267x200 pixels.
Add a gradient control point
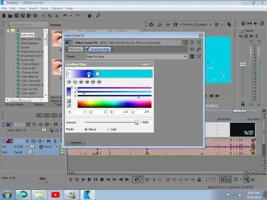click(69, 82)
